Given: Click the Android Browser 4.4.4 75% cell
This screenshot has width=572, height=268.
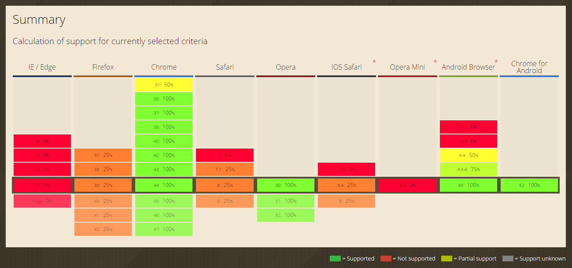Looking at the screenshot, I should 469,169.
